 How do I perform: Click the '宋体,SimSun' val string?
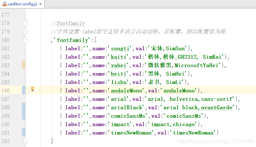pyautogui.click(x=167, y=48)
